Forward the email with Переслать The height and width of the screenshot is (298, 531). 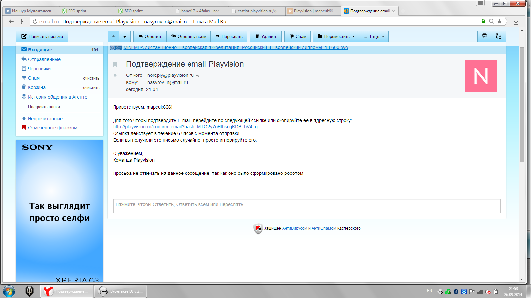pos(229,36)
